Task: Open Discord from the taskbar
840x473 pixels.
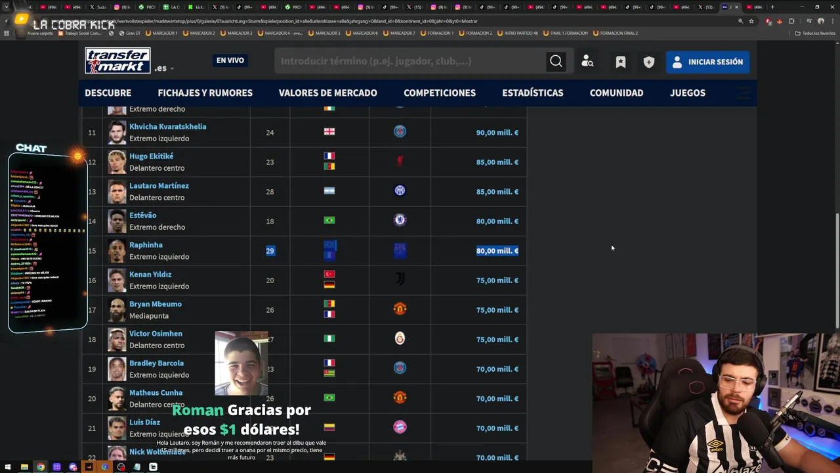Action: (x=73, y=467)
